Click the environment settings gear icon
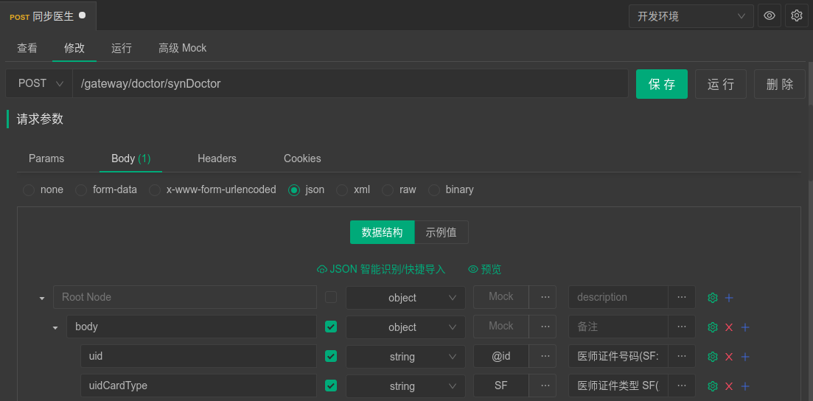The image size is (813, 401). coord(796,15)
